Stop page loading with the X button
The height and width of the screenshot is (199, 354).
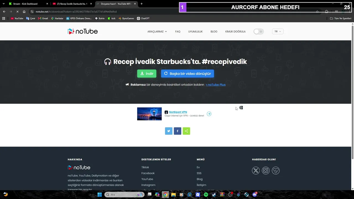point(17,12)
